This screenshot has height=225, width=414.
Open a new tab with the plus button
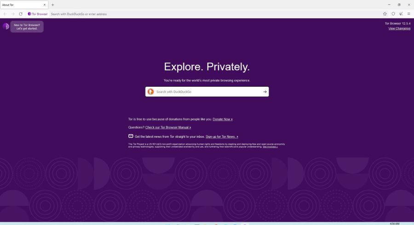52,5
